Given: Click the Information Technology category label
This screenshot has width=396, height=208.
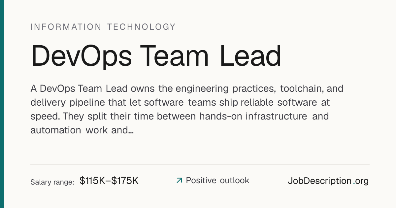Looking at the screenshot, I should point(103,27).
